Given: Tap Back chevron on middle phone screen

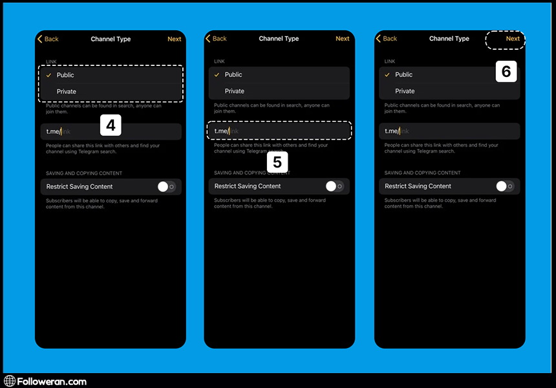Looking at the screenshot, I should click(x=208, y=39).
